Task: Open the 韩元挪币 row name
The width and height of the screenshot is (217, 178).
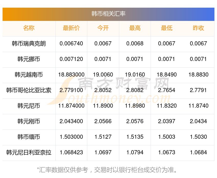Action: tap(29, 59)
